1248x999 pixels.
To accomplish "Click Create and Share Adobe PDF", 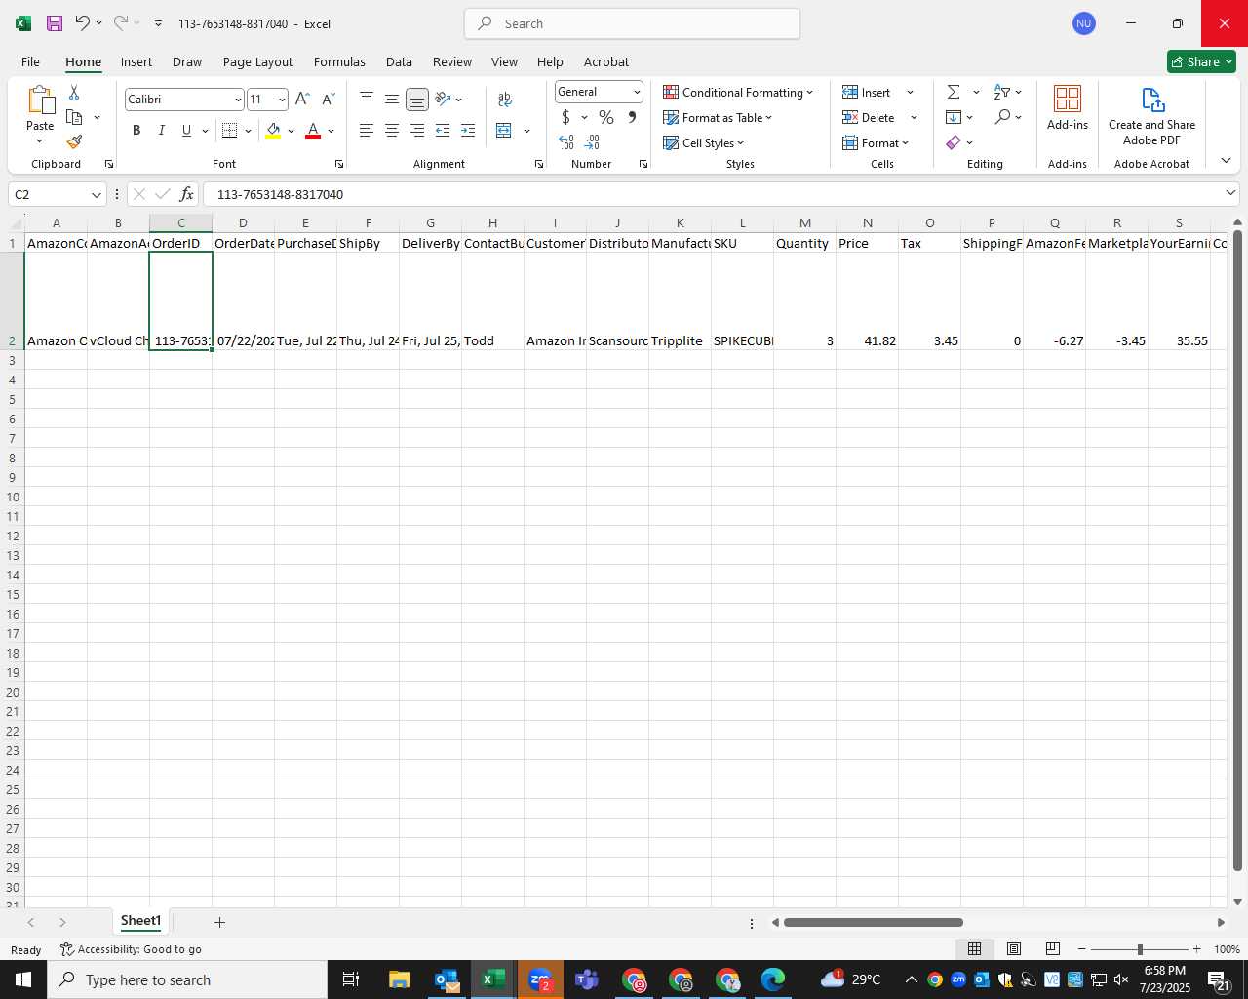I will pos(1151,116).
